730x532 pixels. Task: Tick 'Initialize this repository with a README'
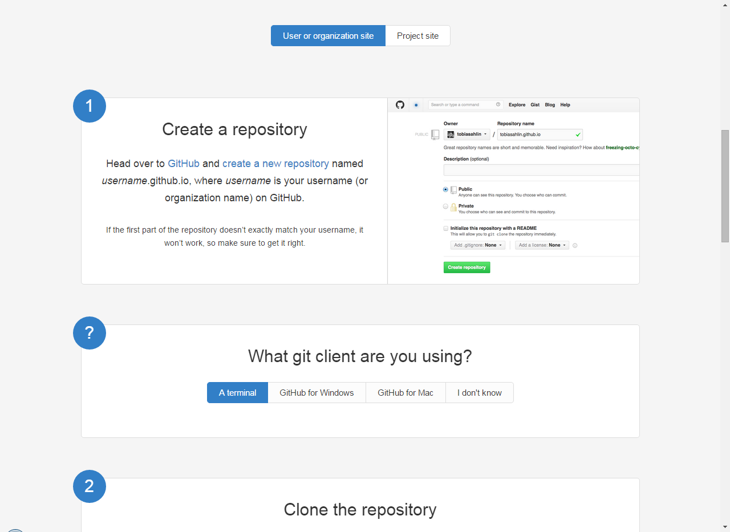coord(446,228)
